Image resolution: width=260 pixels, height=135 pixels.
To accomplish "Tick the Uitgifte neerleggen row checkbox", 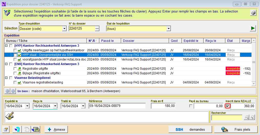I will (15, 50).
